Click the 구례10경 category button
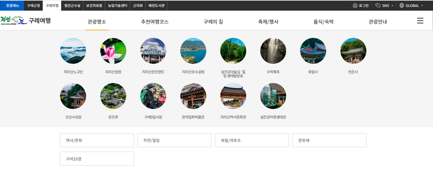 coord(97,159)
